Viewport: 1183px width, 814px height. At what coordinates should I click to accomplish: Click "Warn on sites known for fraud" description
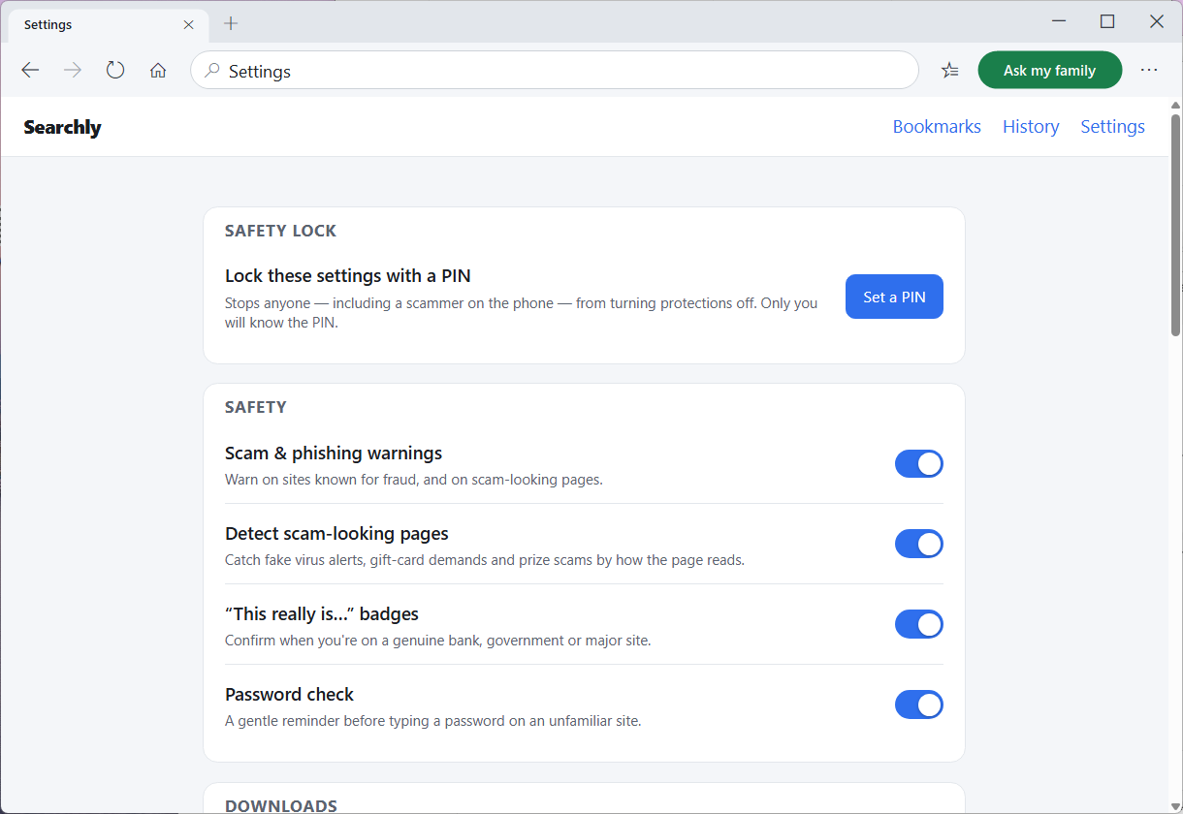(x=414, y=480)
